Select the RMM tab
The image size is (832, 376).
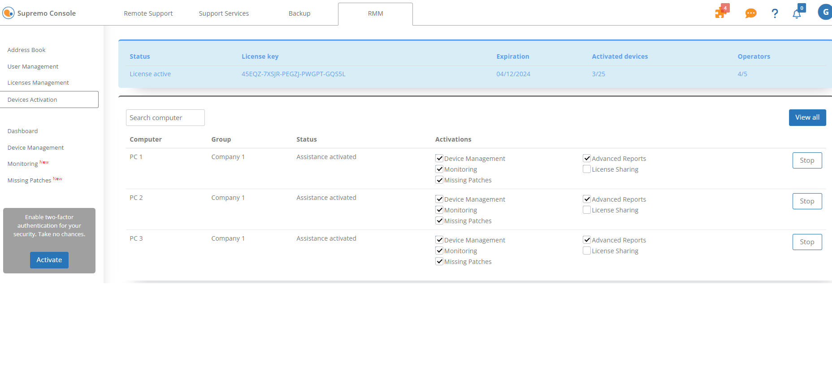(x=376, y=14)
